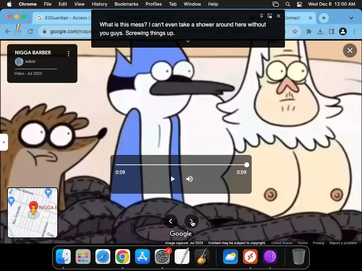Open the Tab menu
The height and width of the screenshot is (271, 362).
173,4
